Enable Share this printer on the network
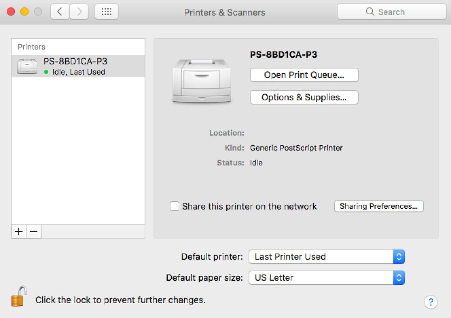451x318 pixels. [174, 206]
